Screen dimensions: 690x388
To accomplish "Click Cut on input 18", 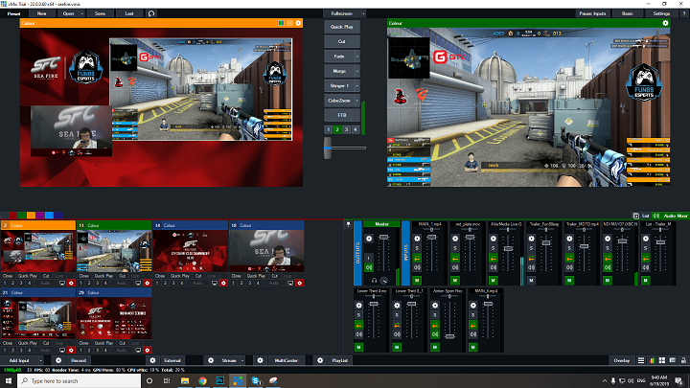I will pos(275,276).
